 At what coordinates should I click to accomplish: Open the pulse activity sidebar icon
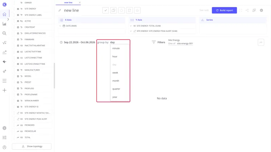pos(4,62)
